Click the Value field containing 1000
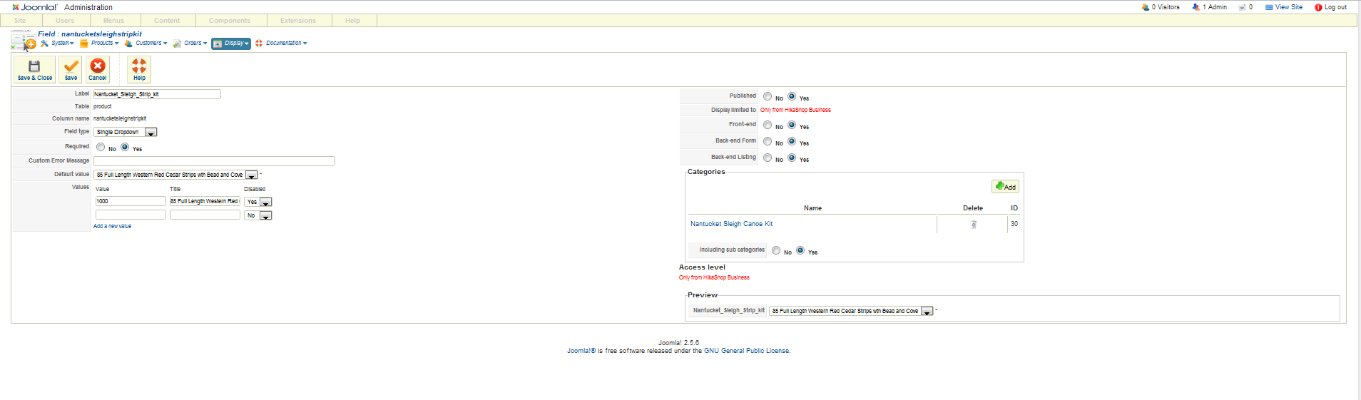Image resolution: width=1361 pixels, height=400 pixels. click(x=131, y=201)
